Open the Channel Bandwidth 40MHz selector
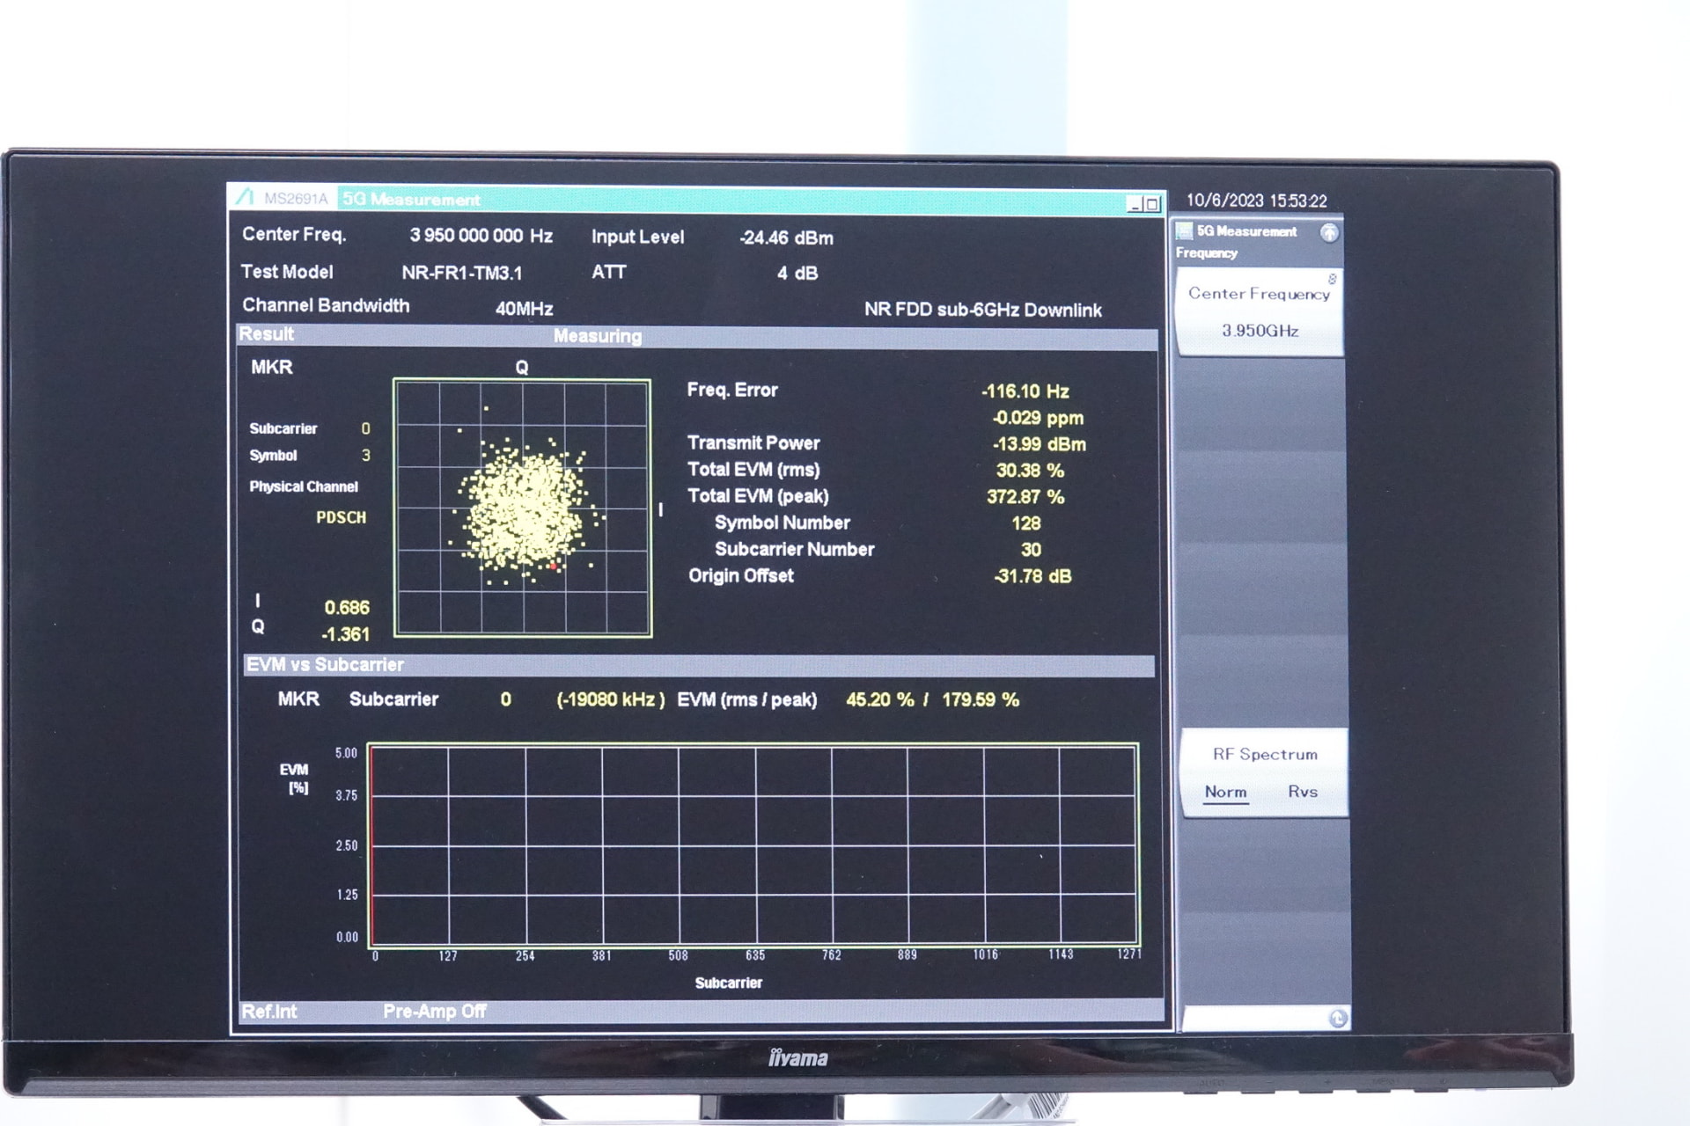The image size is (1690, 1126). [x=524, y=308]
